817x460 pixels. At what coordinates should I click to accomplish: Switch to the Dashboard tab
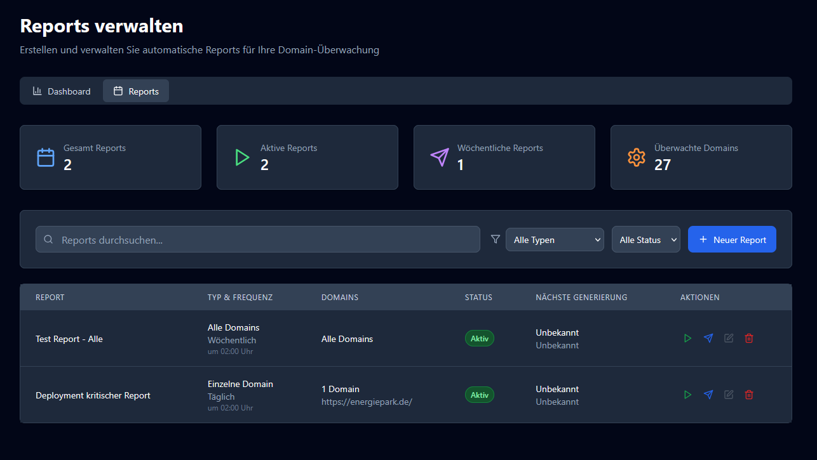point(62,91)
